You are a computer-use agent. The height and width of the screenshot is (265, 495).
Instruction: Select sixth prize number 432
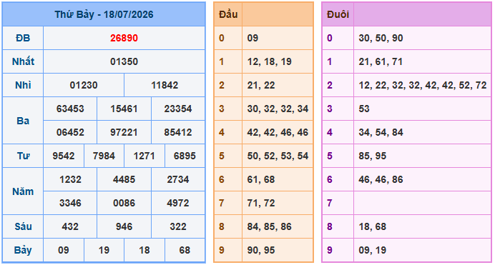point(70,226)
